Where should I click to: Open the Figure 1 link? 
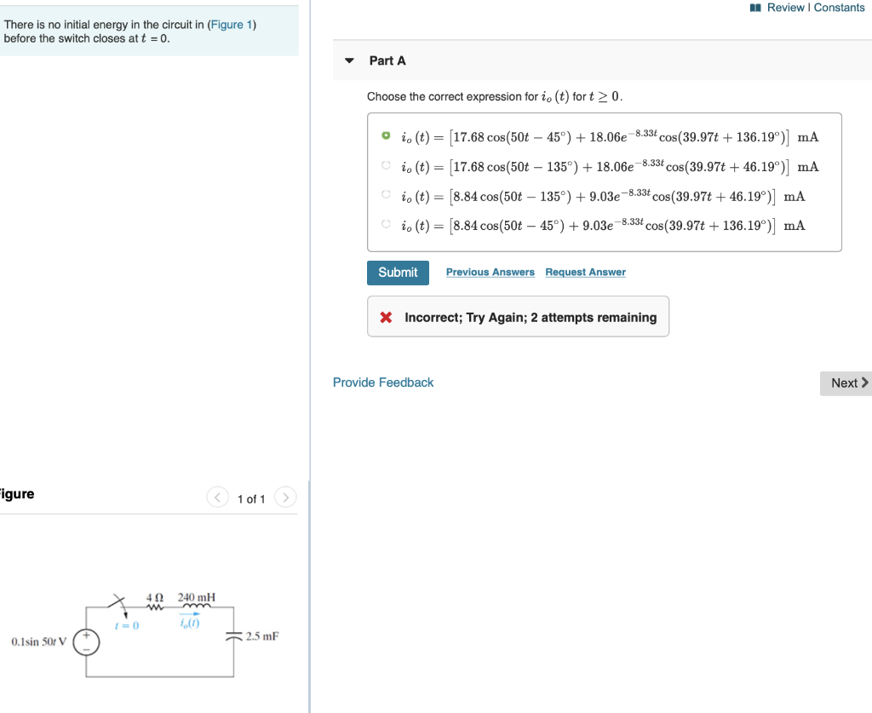click(x=230, y=24)
